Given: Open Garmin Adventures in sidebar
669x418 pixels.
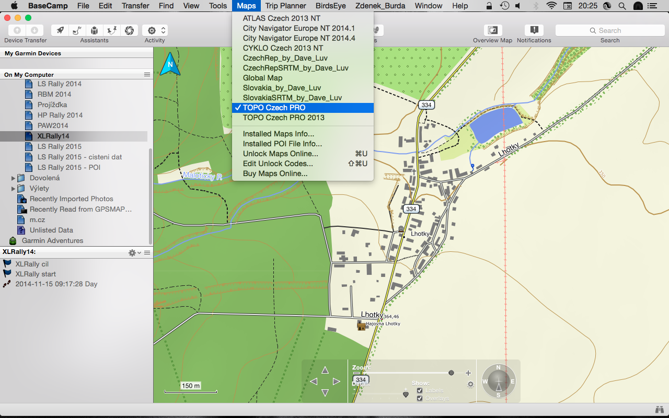Looking at the screenshot, I should click(x=52, y=240).
